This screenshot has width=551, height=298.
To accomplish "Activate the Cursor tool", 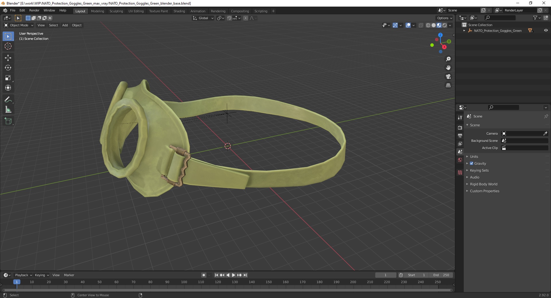I will [x=8, y=46].
